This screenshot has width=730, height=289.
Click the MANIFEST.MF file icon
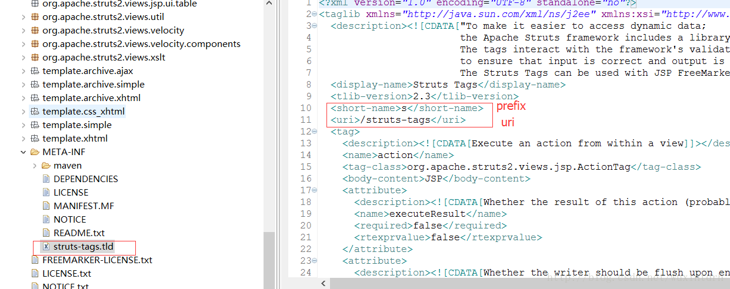[46, 206]
